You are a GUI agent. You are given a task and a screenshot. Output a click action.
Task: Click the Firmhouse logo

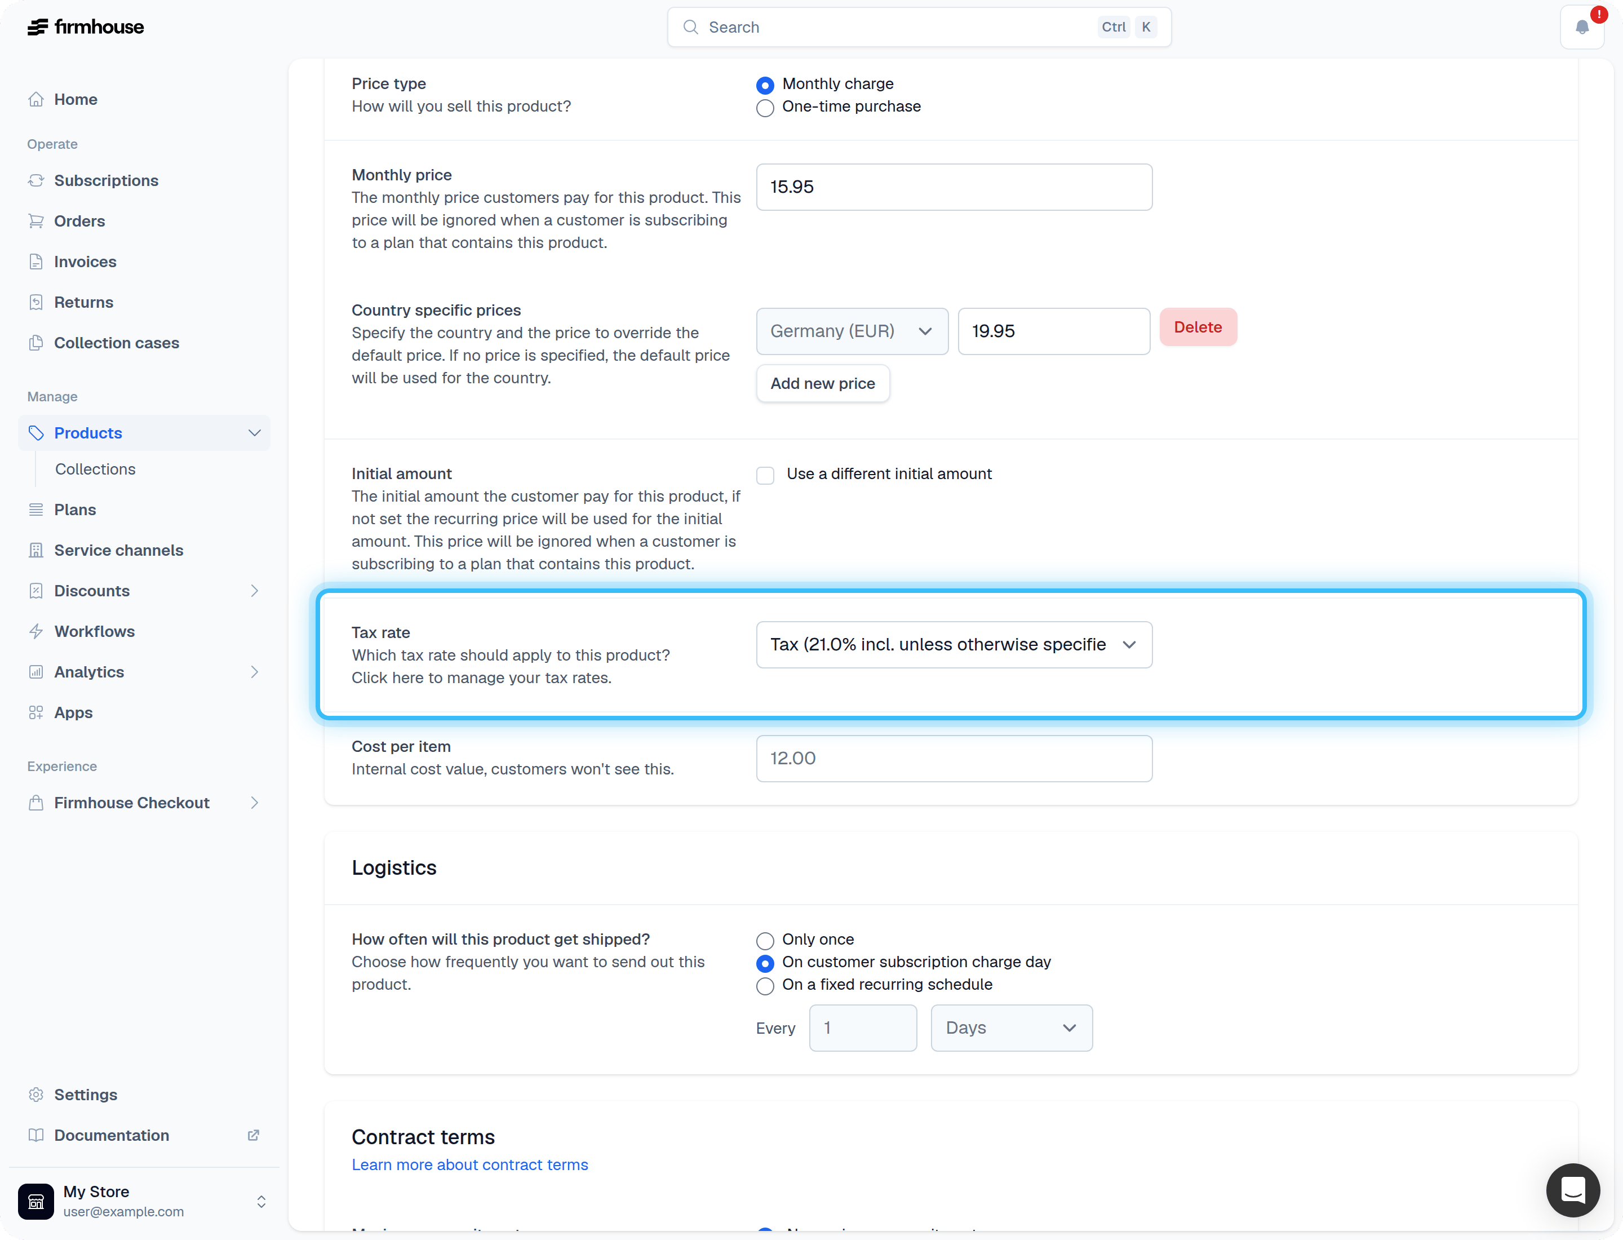pos(86,27)
